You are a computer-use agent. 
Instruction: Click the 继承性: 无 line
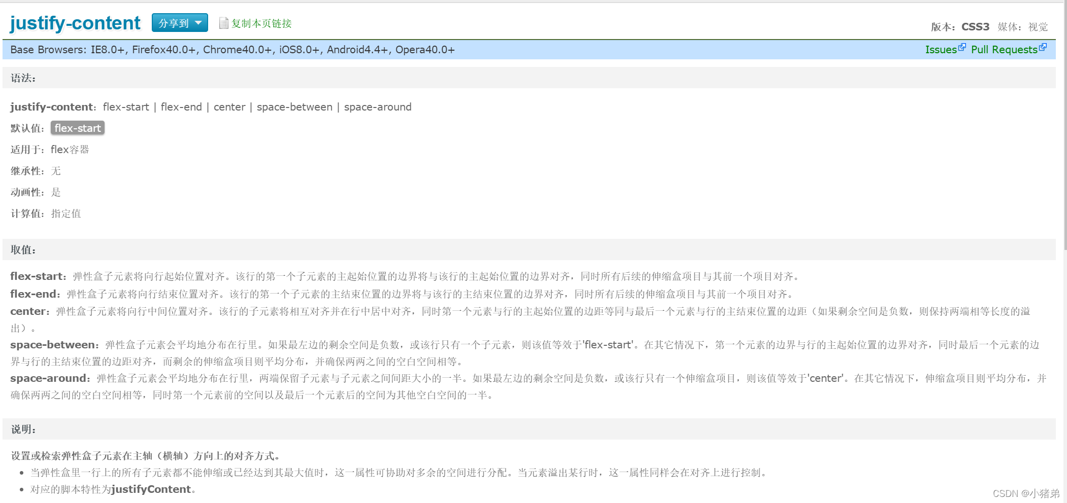[36, 171]
